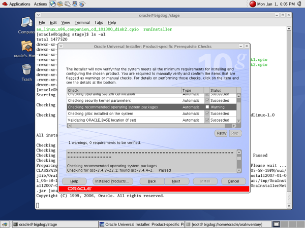Open the terminal File menu

42,22
